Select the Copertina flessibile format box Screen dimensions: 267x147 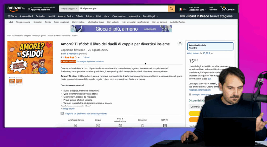click(210, 46)
